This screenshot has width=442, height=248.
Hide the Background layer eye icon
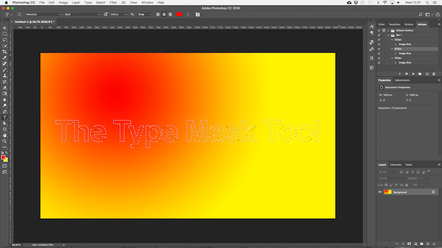click(380, 192)
